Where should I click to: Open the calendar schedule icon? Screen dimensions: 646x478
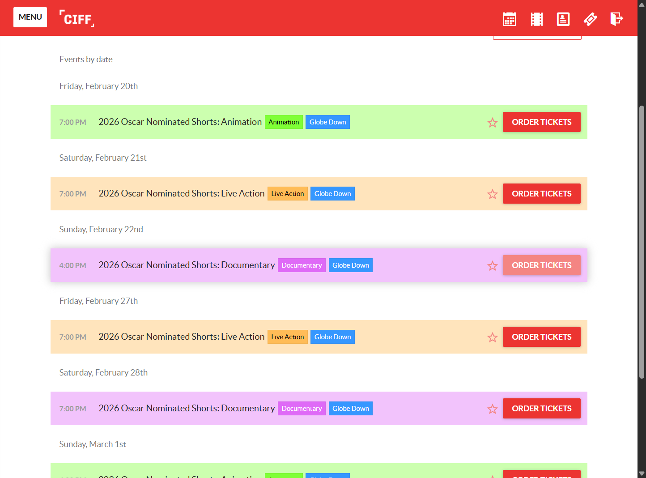510,19
